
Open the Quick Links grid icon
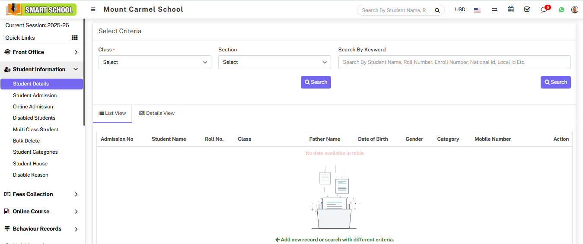75,38
